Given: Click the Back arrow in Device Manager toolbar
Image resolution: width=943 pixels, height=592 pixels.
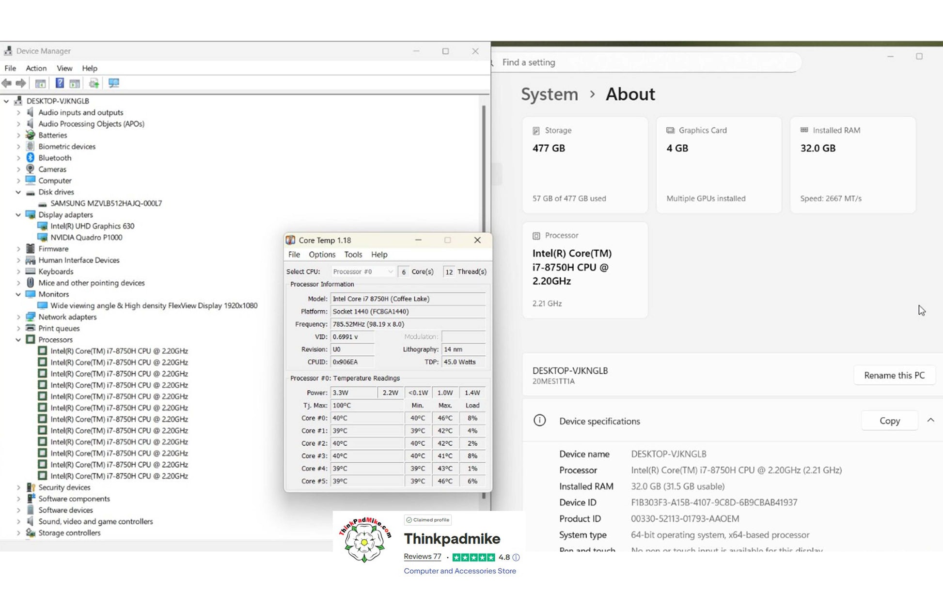Looking at the screenshot, I should [7, 83].
